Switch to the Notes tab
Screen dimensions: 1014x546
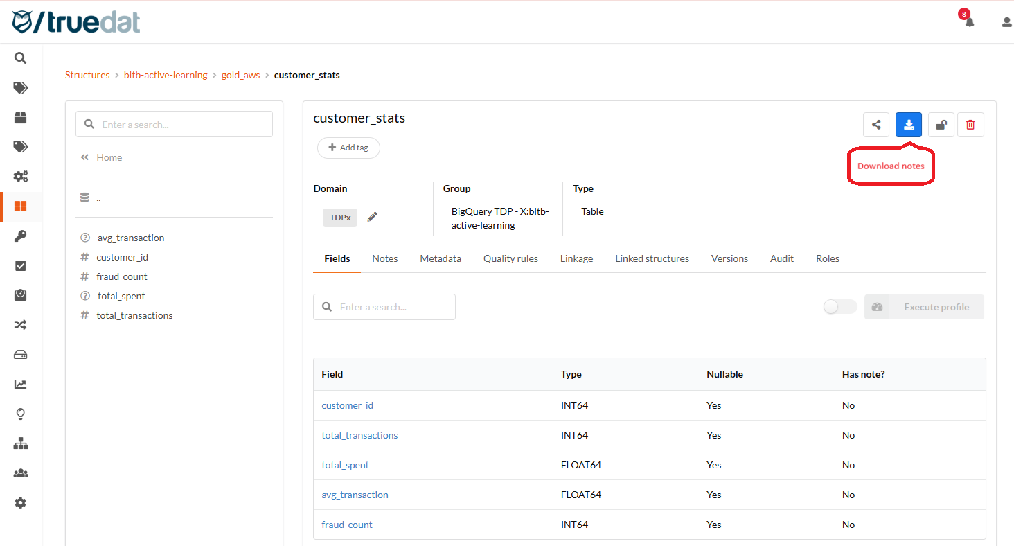pos(384,258)
